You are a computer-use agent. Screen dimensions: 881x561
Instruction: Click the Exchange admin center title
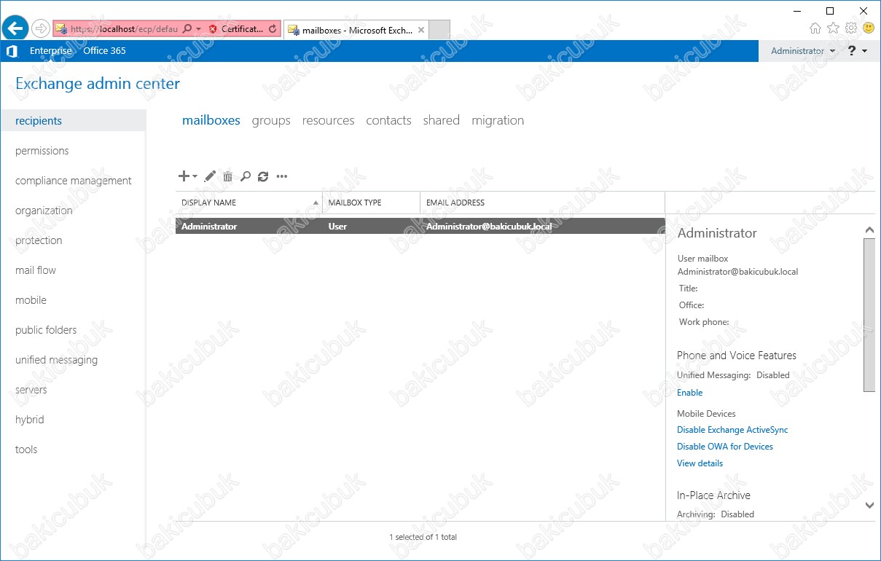coord(98,84)
